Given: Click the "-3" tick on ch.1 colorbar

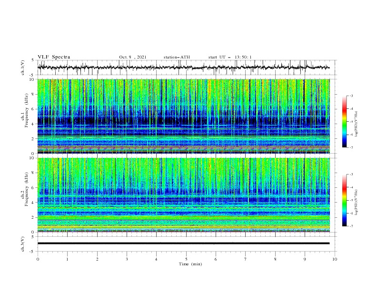Looking at the screenshot, I should point(351,96).
